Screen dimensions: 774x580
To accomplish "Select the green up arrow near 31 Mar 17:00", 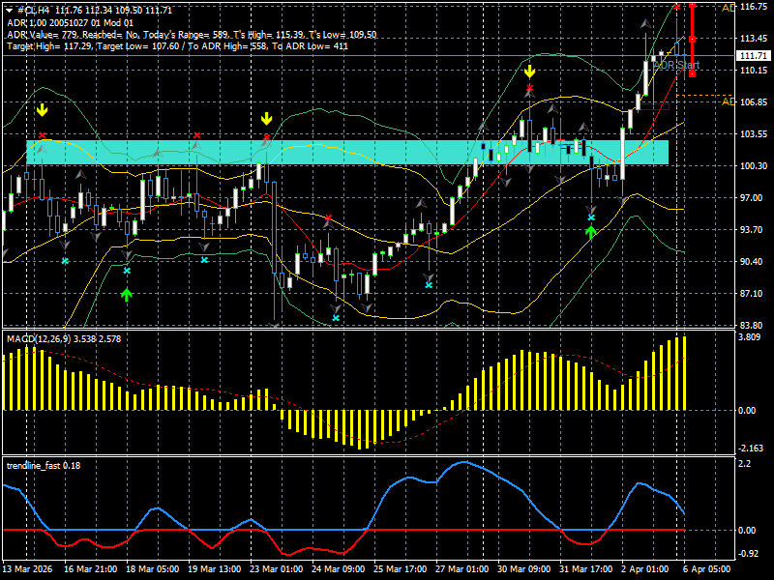I will pos(591,232).
